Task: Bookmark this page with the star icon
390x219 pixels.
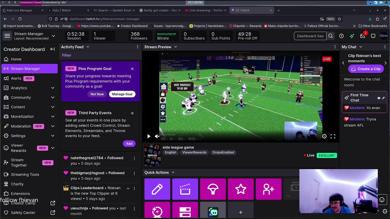Action: tap(339, 19)
